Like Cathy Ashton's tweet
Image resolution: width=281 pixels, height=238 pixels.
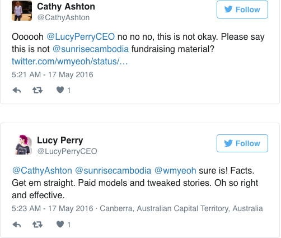tap(60, 90)
